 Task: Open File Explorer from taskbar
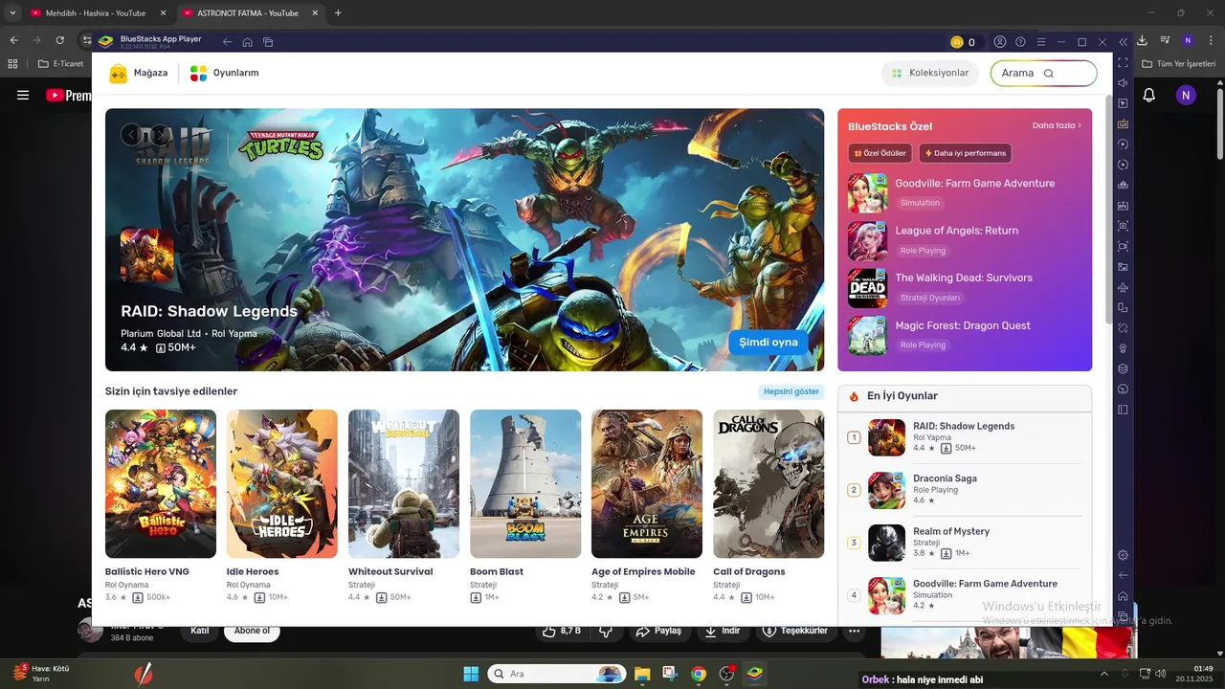[x=641, y=674]
